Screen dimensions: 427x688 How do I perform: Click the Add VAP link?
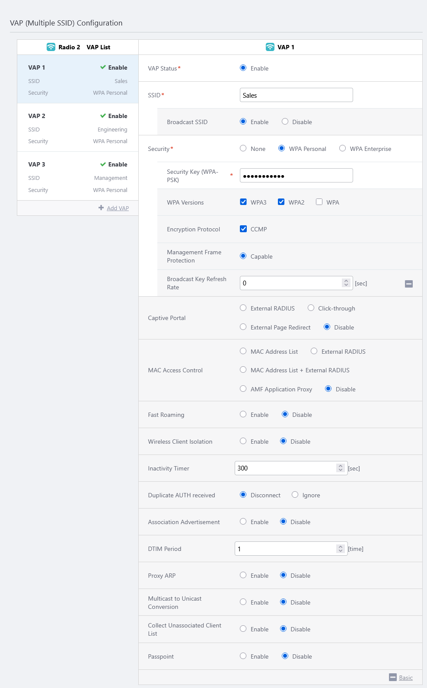click(118, 208)
